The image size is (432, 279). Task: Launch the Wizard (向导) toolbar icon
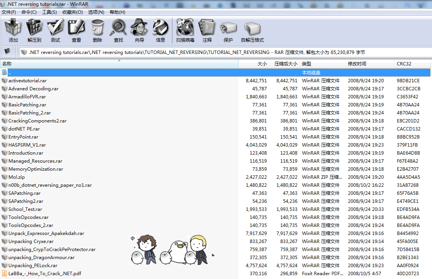click(x=140, y=27)
